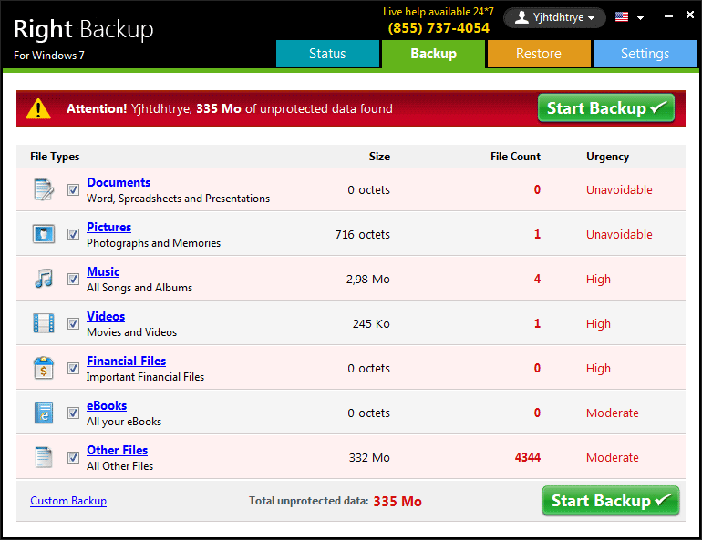Minimize the Right Backup window
This screenshot has height=540, width=702.
[668, 16]
